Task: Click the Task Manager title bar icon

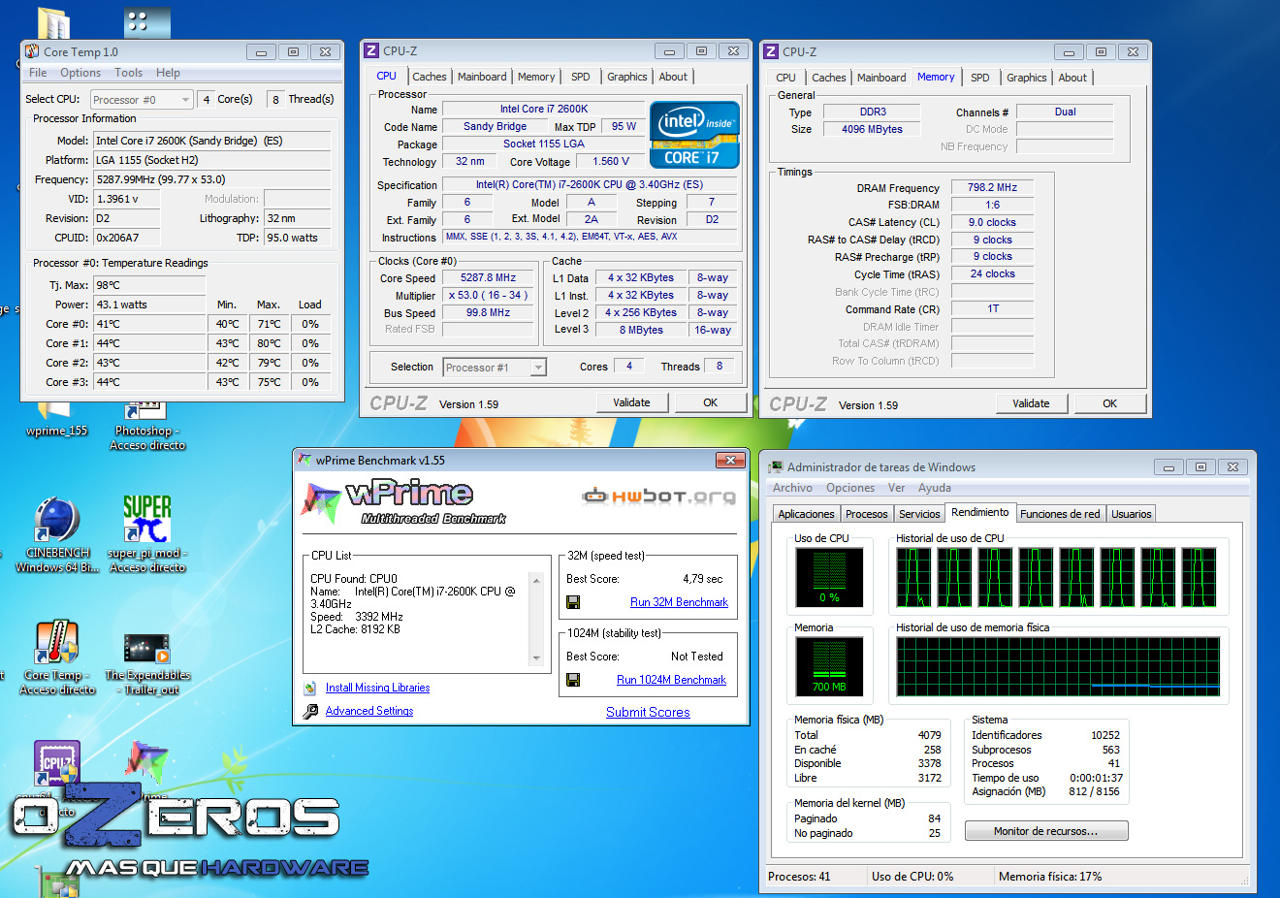Action: click(775, 466)
